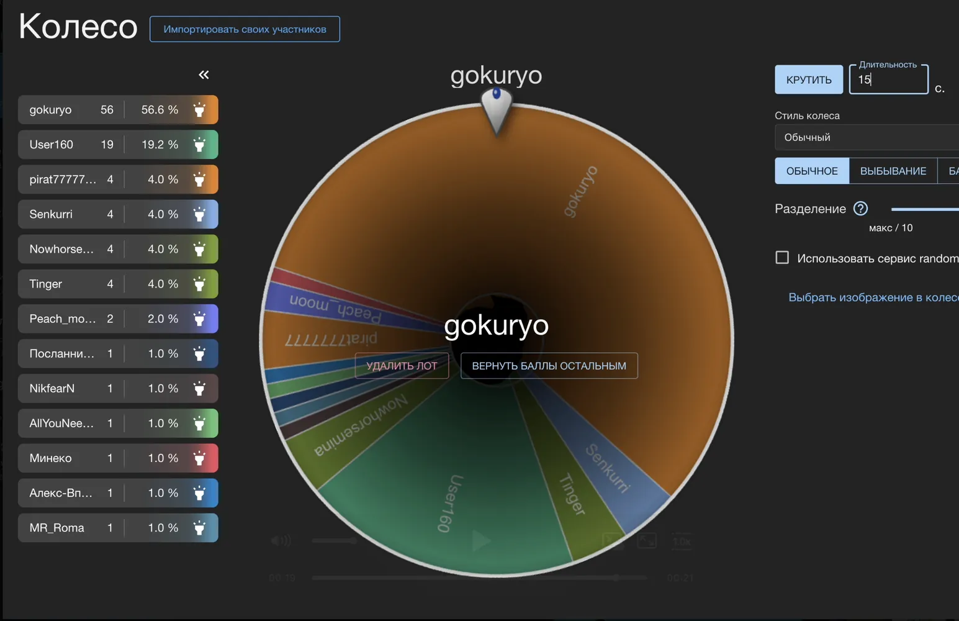This screenshot has width=959, height=621.
Task: Click the flashlight icon on Senkurri row
Action: coord(199,214)
